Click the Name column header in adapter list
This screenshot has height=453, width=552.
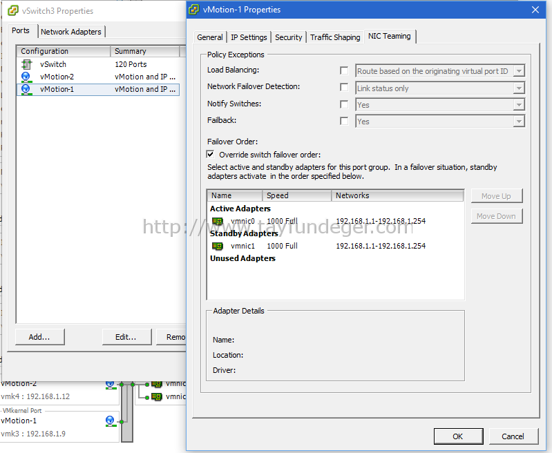(x=235, y=195)
